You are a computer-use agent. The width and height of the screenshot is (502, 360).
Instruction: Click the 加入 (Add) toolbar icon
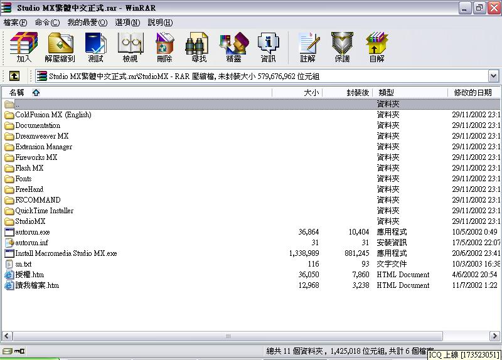[24, 47]
